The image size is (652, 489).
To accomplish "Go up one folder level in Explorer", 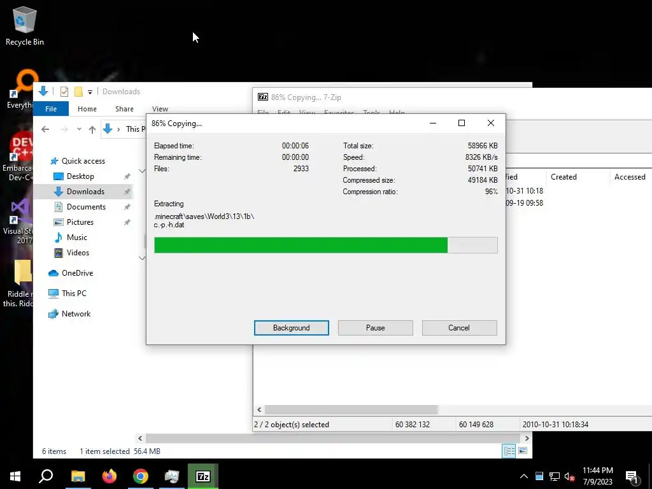I will tap(92, 129).
